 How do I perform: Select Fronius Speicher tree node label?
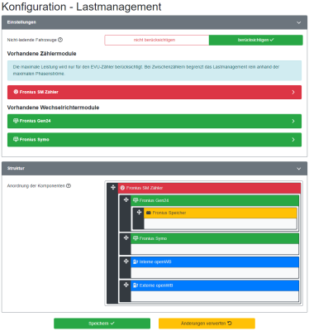tap(169, 213)
